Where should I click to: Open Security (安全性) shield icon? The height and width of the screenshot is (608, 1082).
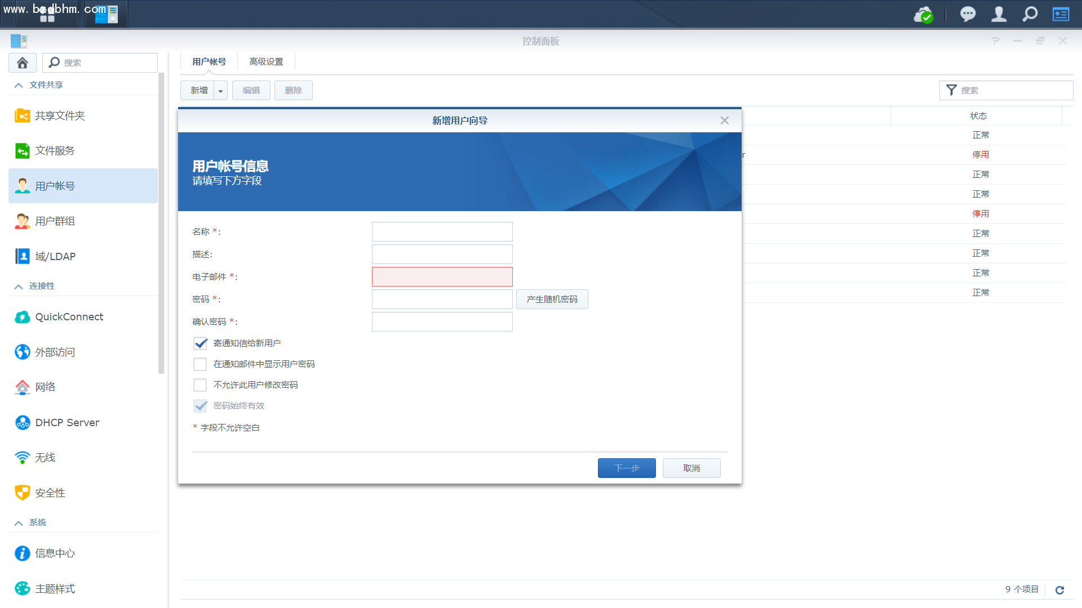coord(23,493)
